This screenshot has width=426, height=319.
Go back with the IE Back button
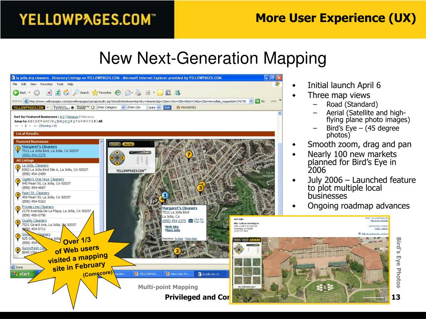pos(19,93)
